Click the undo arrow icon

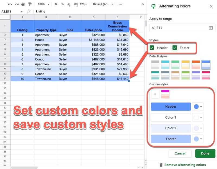click(10, 4)
